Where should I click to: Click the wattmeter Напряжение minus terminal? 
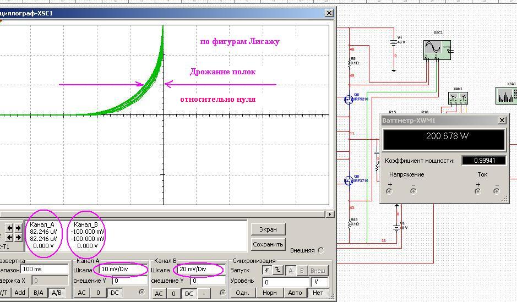(413, 191)
